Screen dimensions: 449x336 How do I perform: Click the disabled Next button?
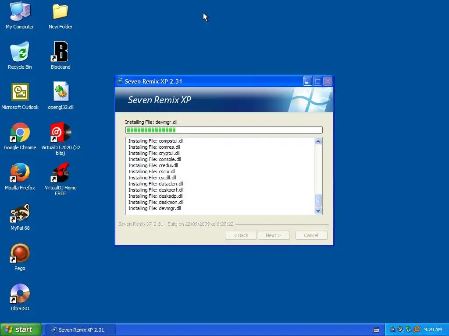274,235
